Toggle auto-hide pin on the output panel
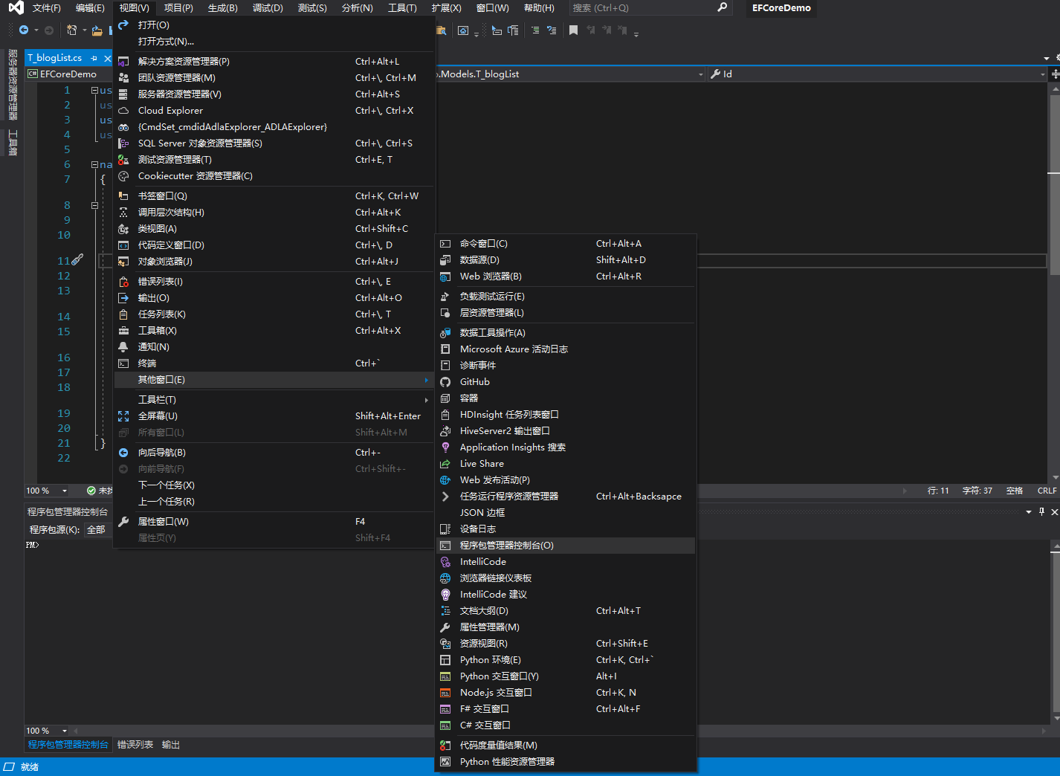Viewport: 1060px width, 776px height. [1041, 511]
